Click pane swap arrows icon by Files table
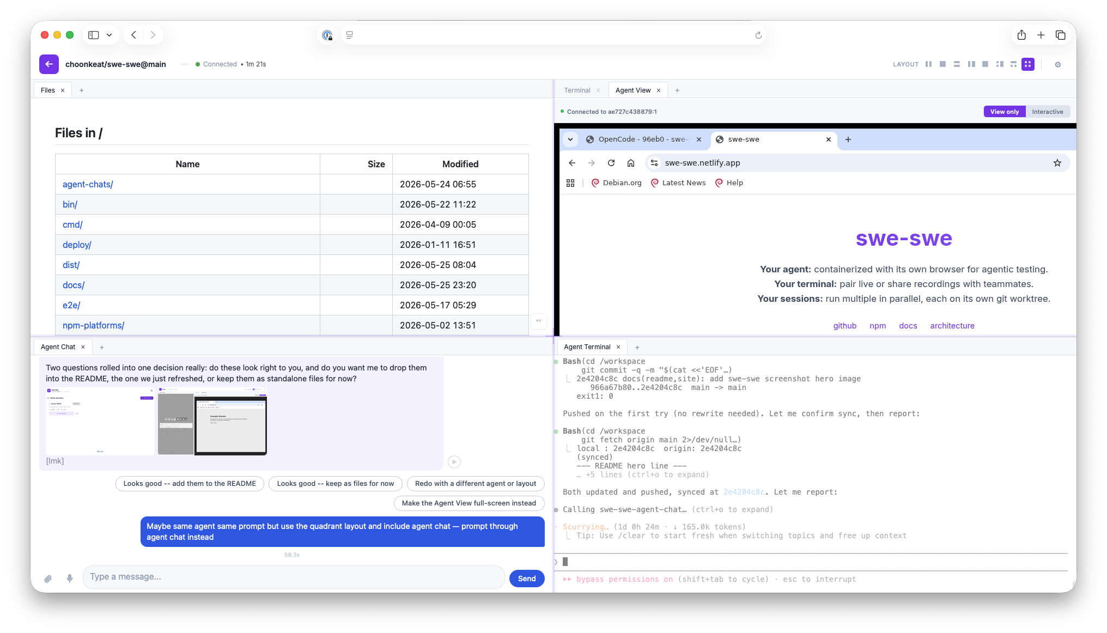This screenshot has width=1107, height=633. tap(538, 320)
